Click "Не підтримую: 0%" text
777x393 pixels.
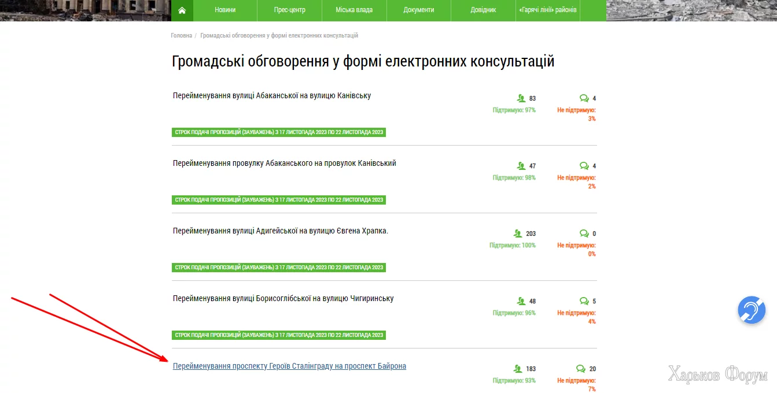tap(576, 249)
